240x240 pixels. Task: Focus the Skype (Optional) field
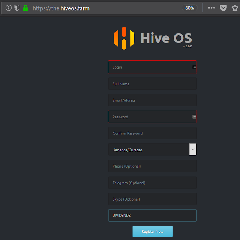tap(153, 199)
